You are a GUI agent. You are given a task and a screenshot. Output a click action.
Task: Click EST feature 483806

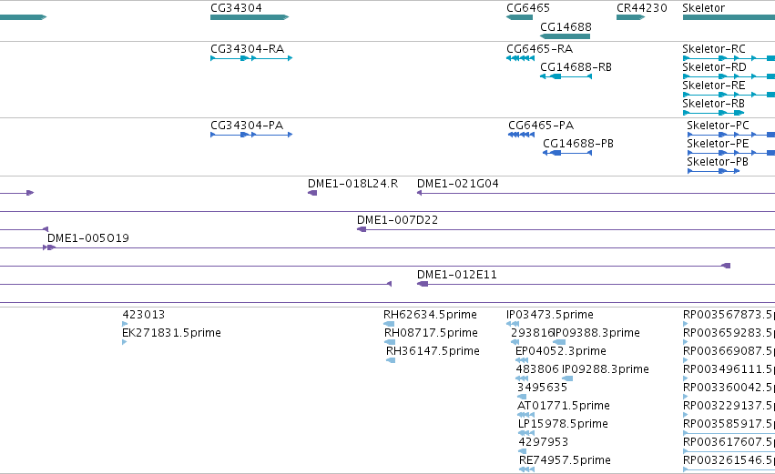[x=537, y=369]
